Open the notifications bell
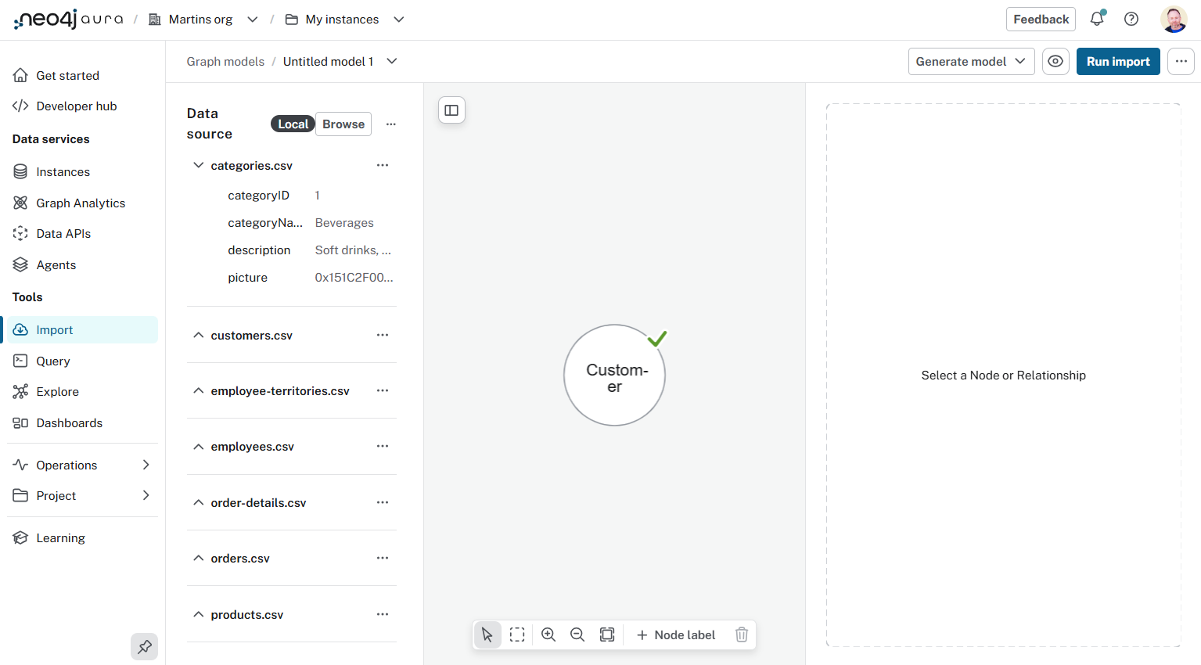Image resolution: width=1201 pixels, height=665 pixels. tap(1096, 19)
